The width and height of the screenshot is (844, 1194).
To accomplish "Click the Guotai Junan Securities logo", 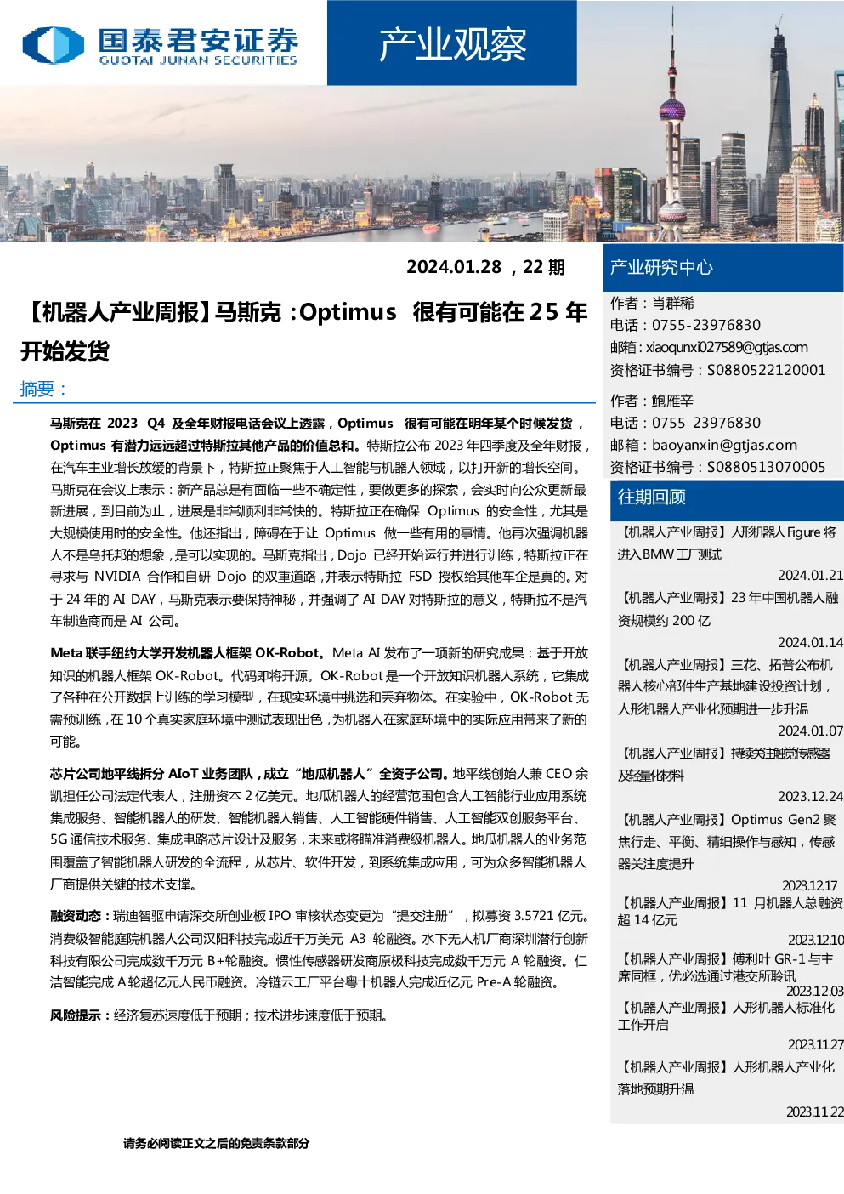I will tap(160, 45).
